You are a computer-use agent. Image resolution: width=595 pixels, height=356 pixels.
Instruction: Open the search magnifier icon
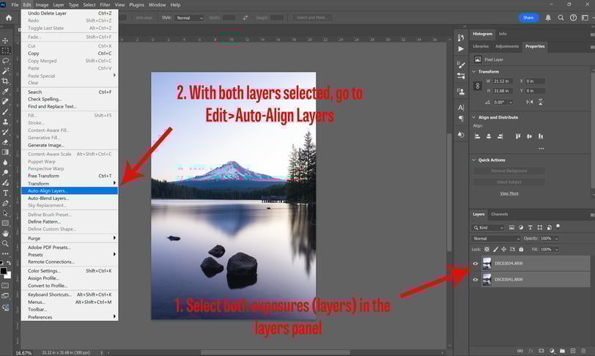click(561, 18)
